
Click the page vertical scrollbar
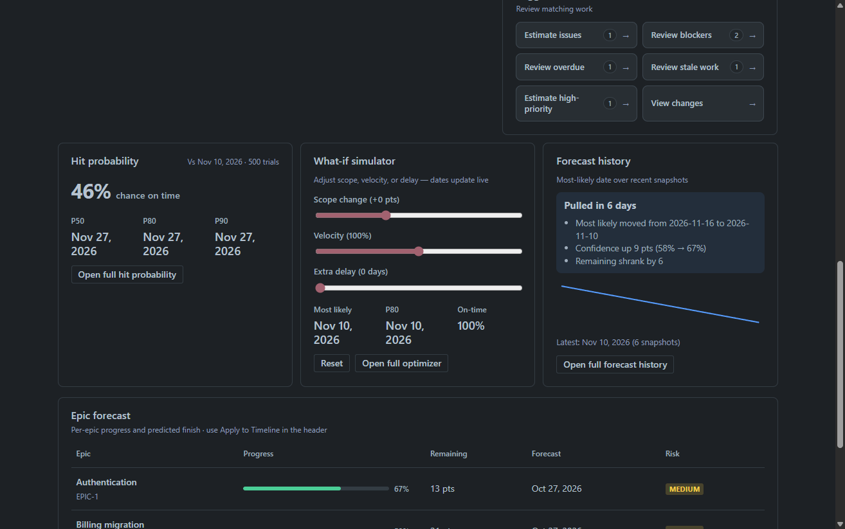point(840,354)
